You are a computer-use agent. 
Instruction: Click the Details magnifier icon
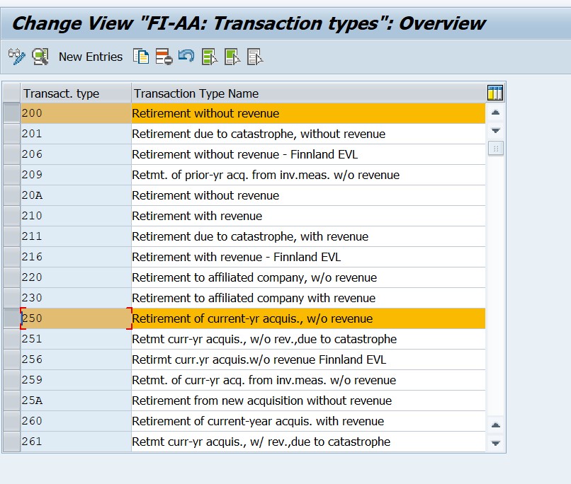pyautogui.click(x=40, y=57)
